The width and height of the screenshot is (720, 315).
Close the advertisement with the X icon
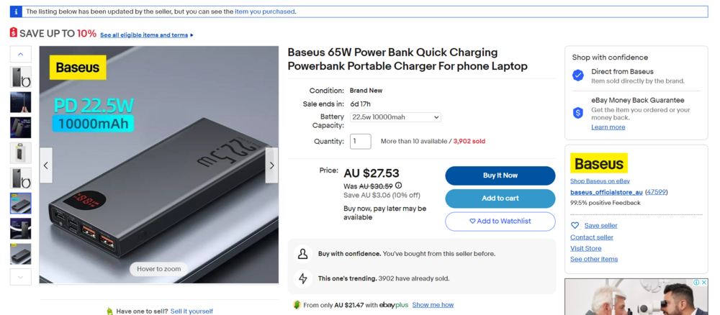pos(703,283)
